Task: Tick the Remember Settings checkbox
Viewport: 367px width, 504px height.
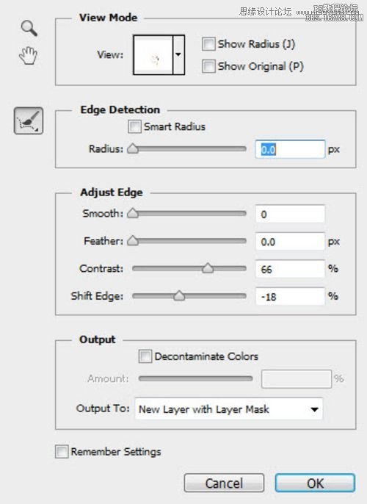Action: (x=62, y=452)
